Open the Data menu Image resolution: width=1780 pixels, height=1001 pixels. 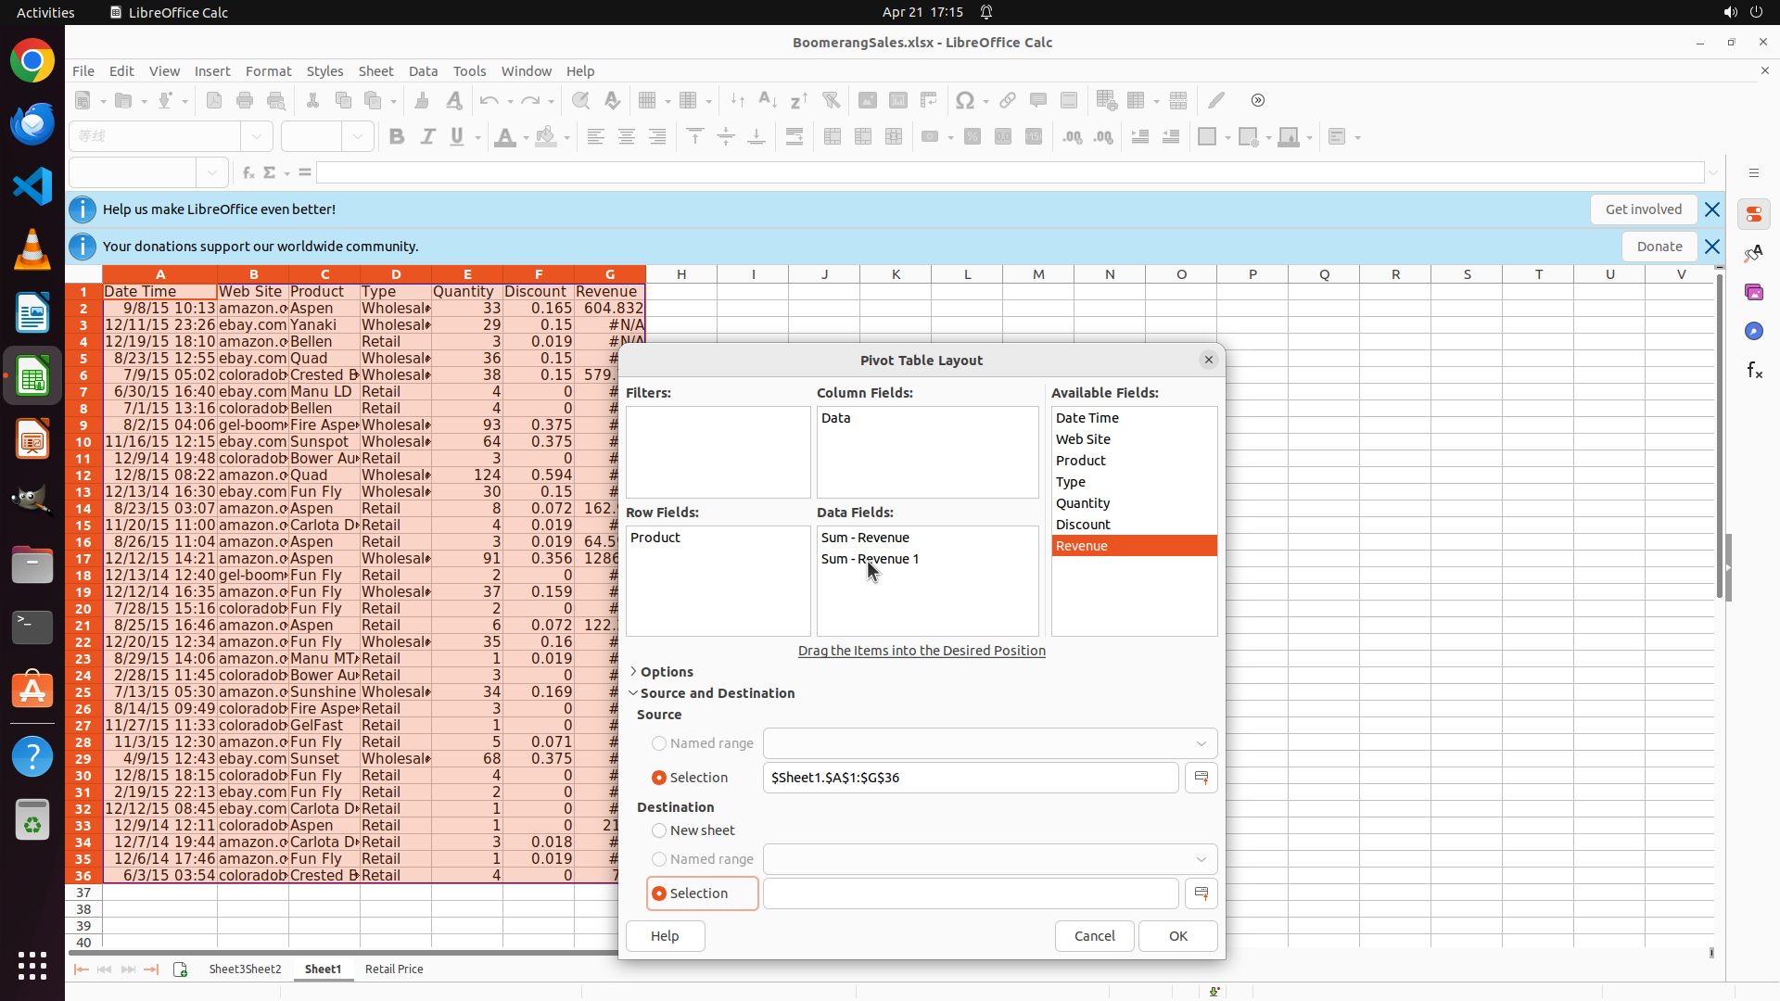point(423,71)
